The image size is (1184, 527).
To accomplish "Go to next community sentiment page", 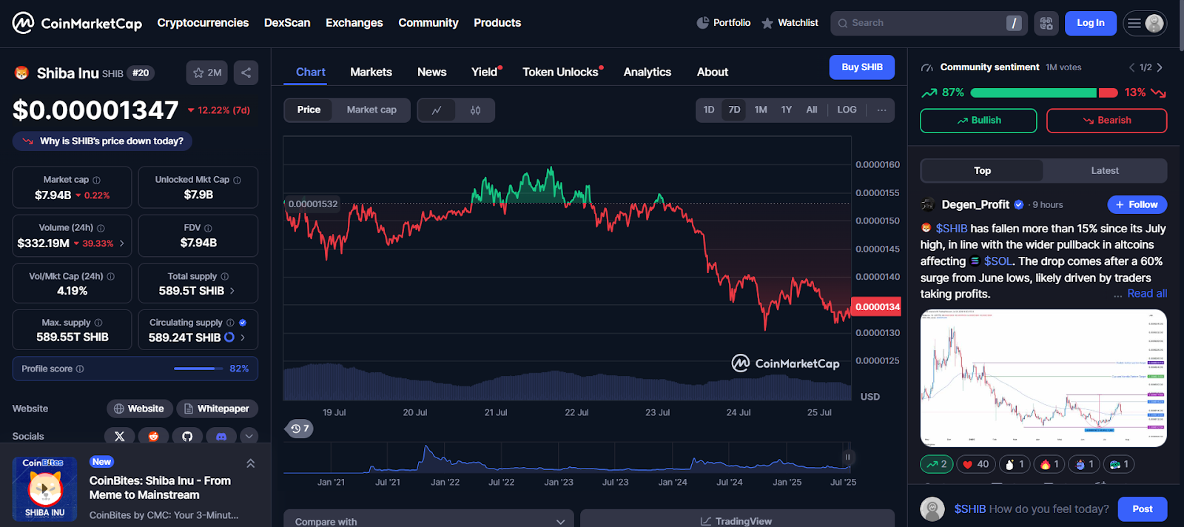I will coord(1160,67).
